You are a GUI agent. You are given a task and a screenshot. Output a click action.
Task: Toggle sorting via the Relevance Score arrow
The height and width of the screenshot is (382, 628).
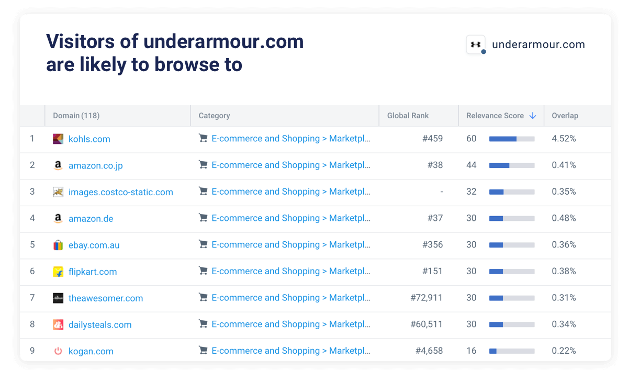pos(533,116)
